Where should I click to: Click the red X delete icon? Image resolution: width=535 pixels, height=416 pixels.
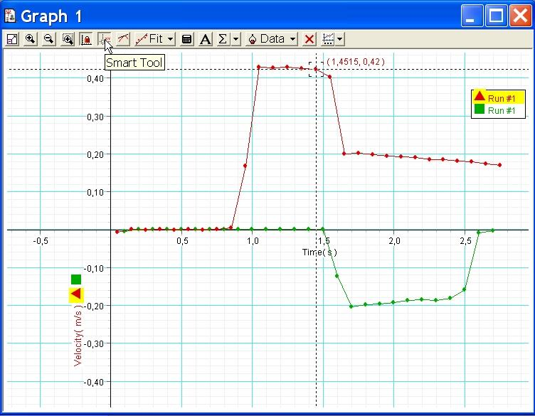[309, 39]
